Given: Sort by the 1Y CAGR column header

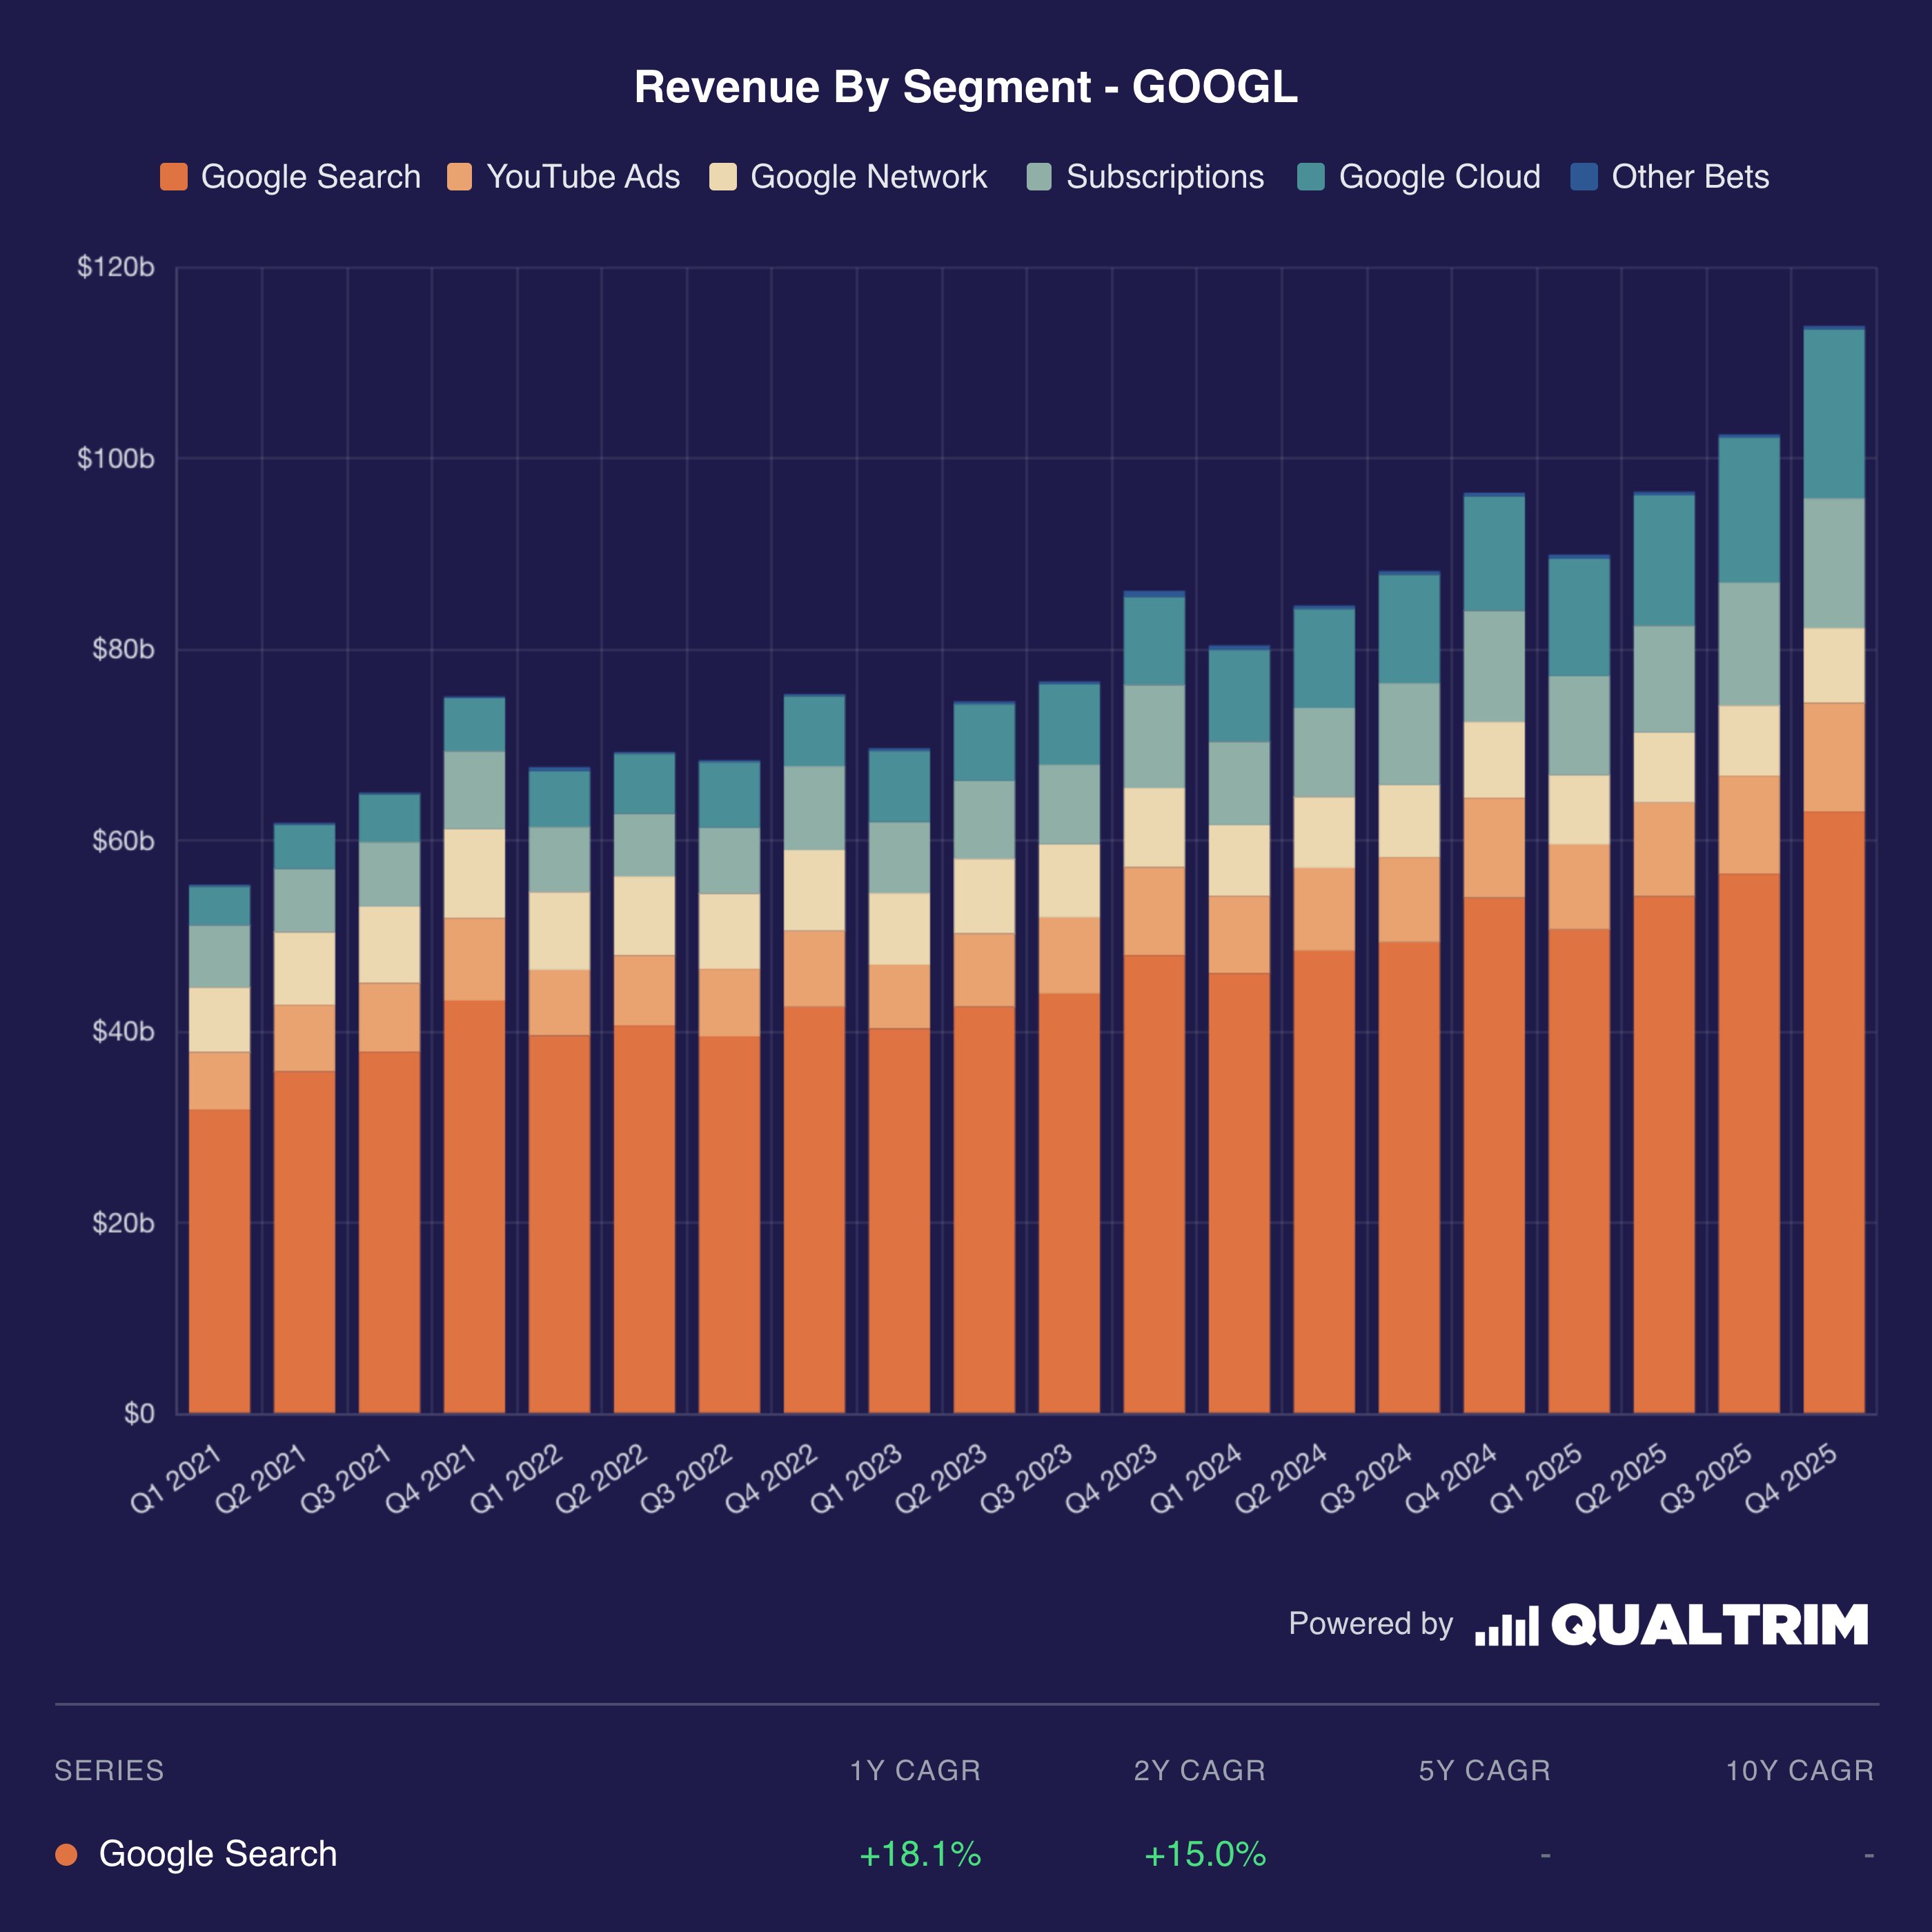Looking at the screenshot, I should [915, 1771].
